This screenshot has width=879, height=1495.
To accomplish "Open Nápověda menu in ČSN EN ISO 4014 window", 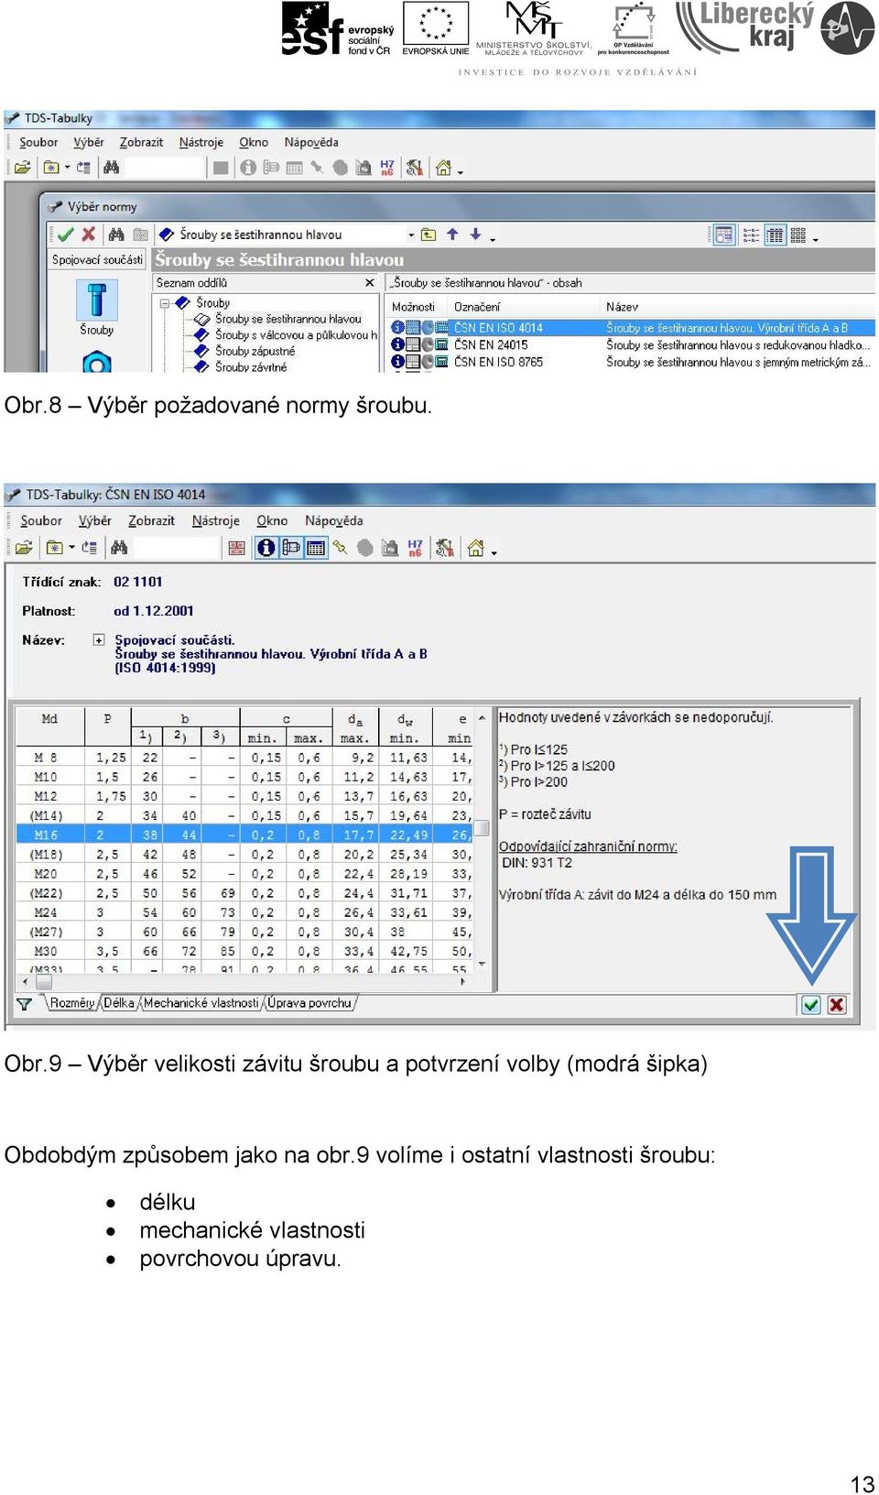I will pos(333,520).
